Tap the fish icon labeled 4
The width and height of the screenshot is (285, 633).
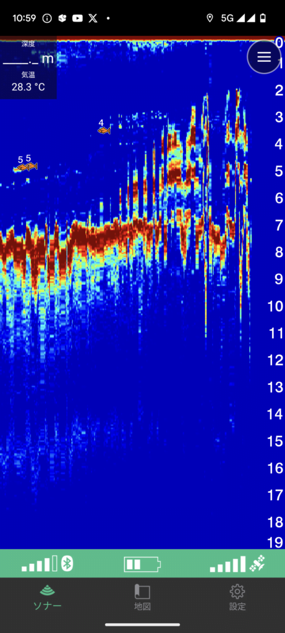pos(104,130)
